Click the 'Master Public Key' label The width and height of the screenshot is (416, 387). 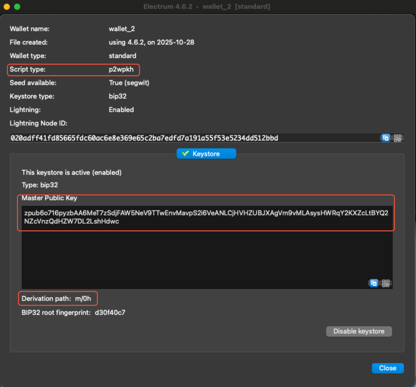[49, 198]
